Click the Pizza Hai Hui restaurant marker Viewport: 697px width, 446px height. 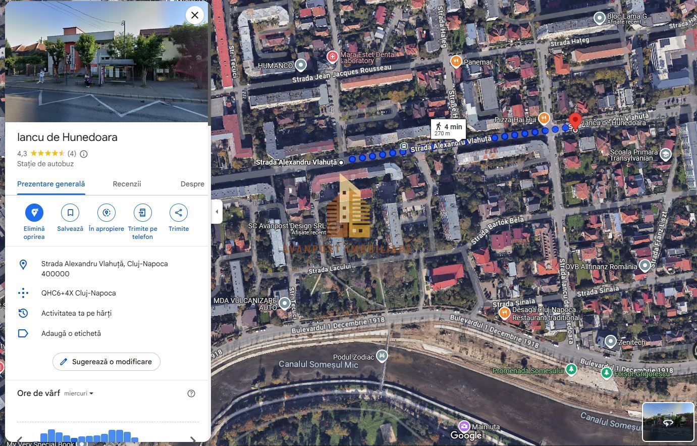coord(544,119)
